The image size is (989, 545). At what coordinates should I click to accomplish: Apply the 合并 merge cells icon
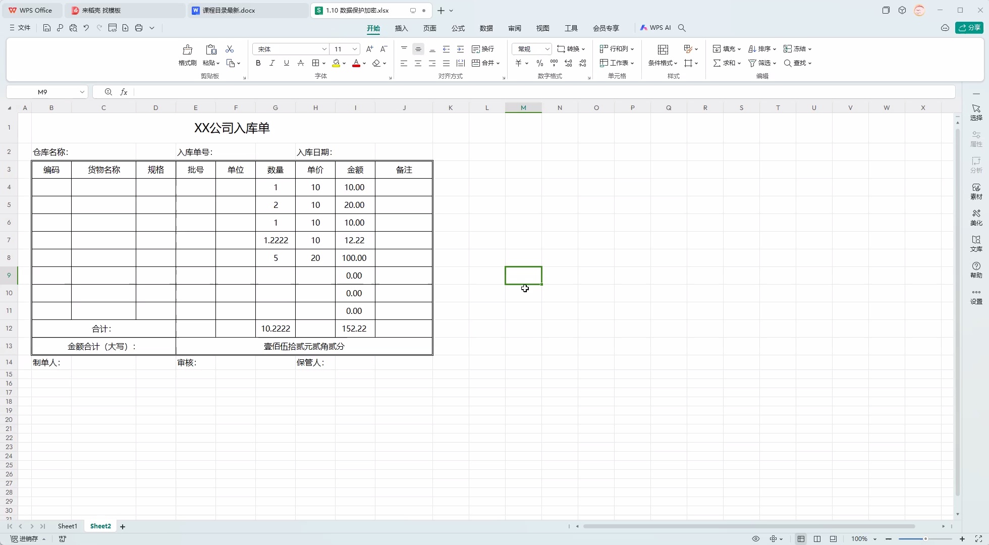coord(483,63)
